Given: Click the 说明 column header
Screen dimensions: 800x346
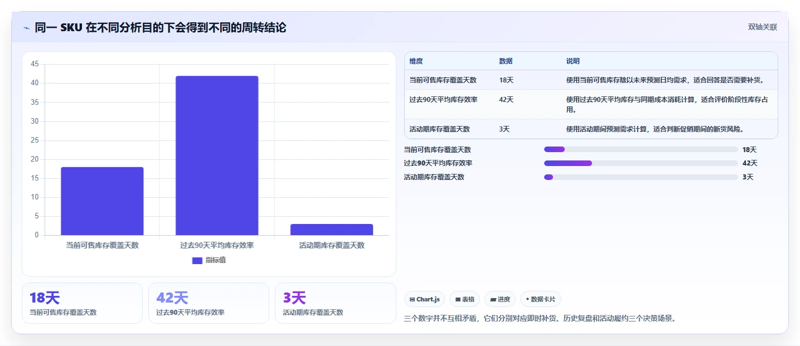Looking at the screenshot, I should (573, 61).
